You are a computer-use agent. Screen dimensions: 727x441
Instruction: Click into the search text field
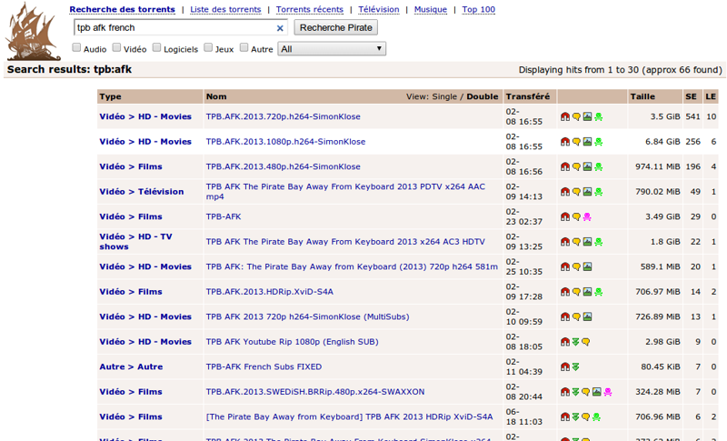[173, 28]
